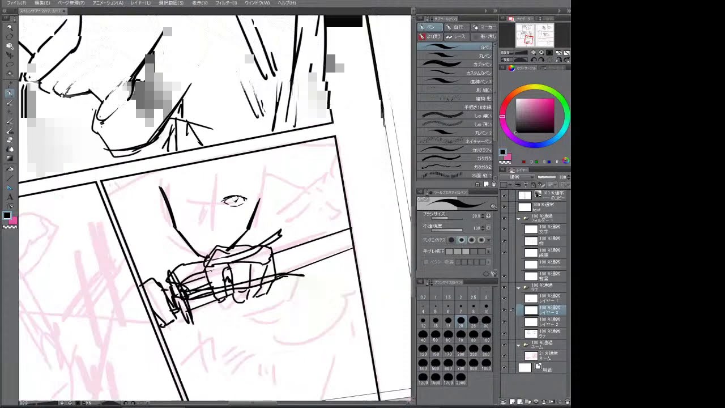Viewport: 725px width, 408px height.
Task: Toggle visibility of ネーム layer
Action: [x=504, y=356]
